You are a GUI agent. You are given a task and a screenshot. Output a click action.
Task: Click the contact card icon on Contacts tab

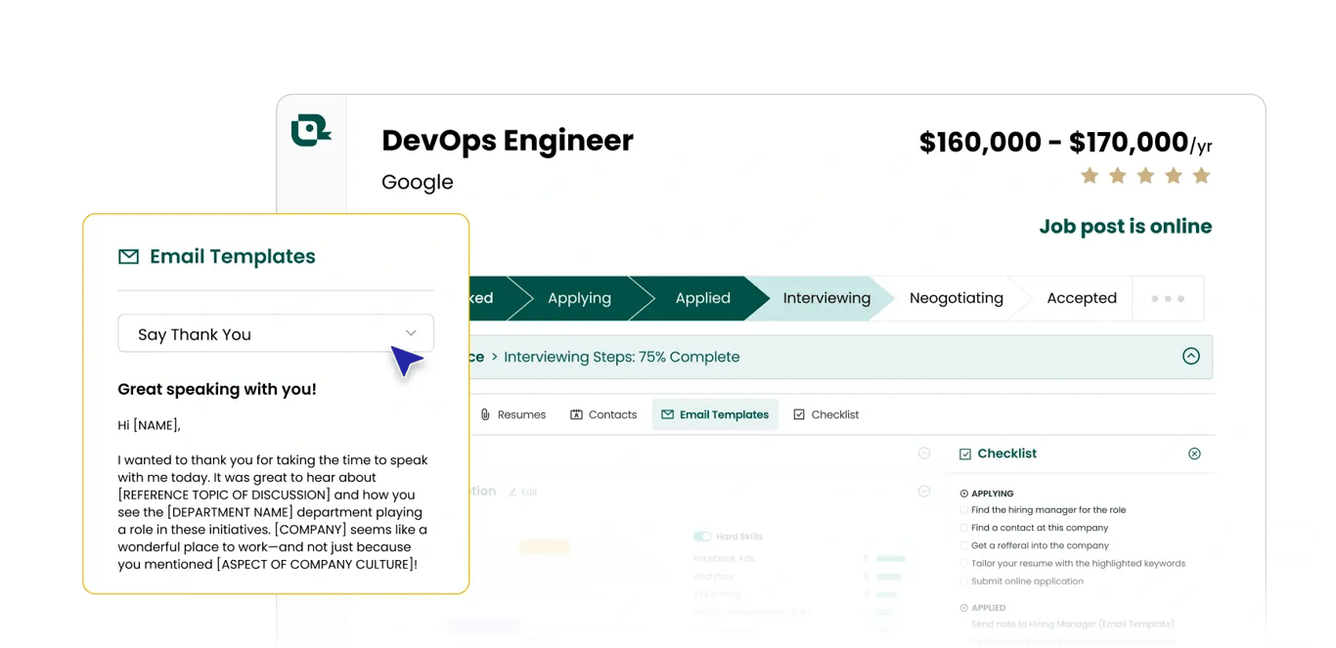coord(576,414)
